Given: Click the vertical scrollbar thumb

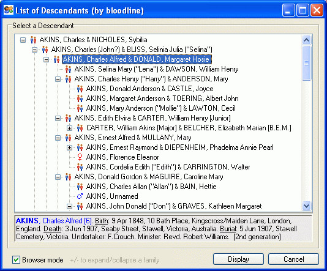Looking at the screenshot, I should 307,62.
